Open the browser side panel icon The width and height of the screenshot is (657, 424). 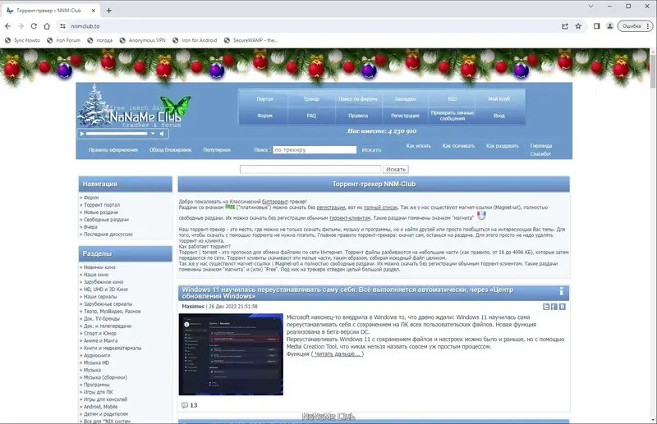tap(597, 26)
